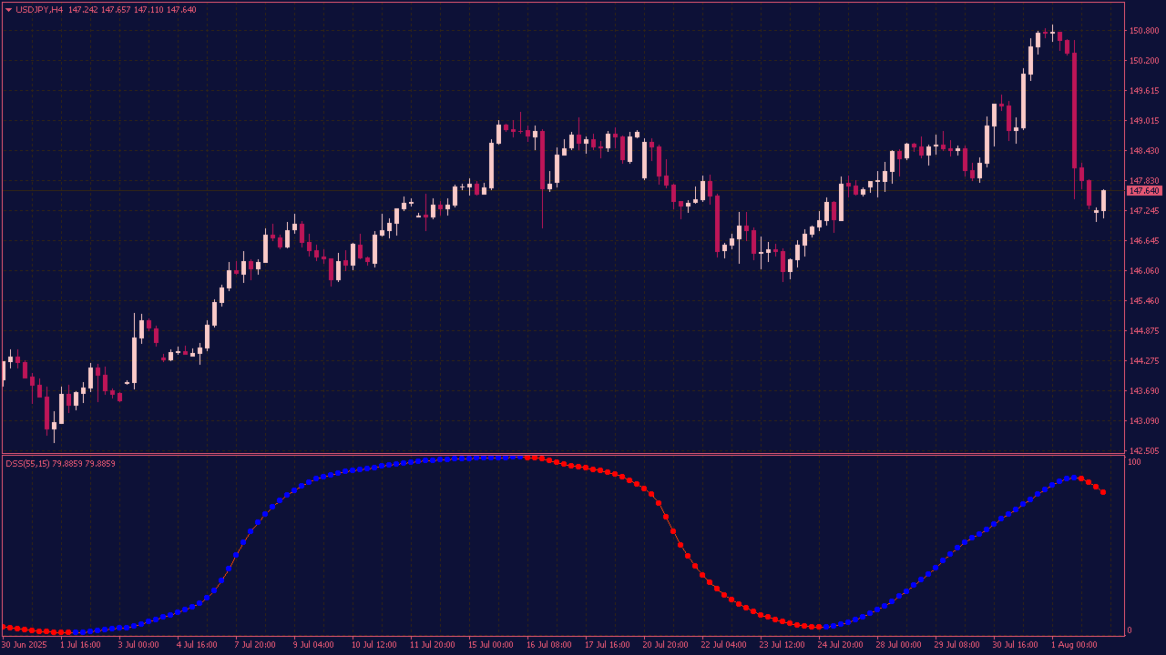
Task: Click the 148.430 price scale label
Action: (1143, 151)
